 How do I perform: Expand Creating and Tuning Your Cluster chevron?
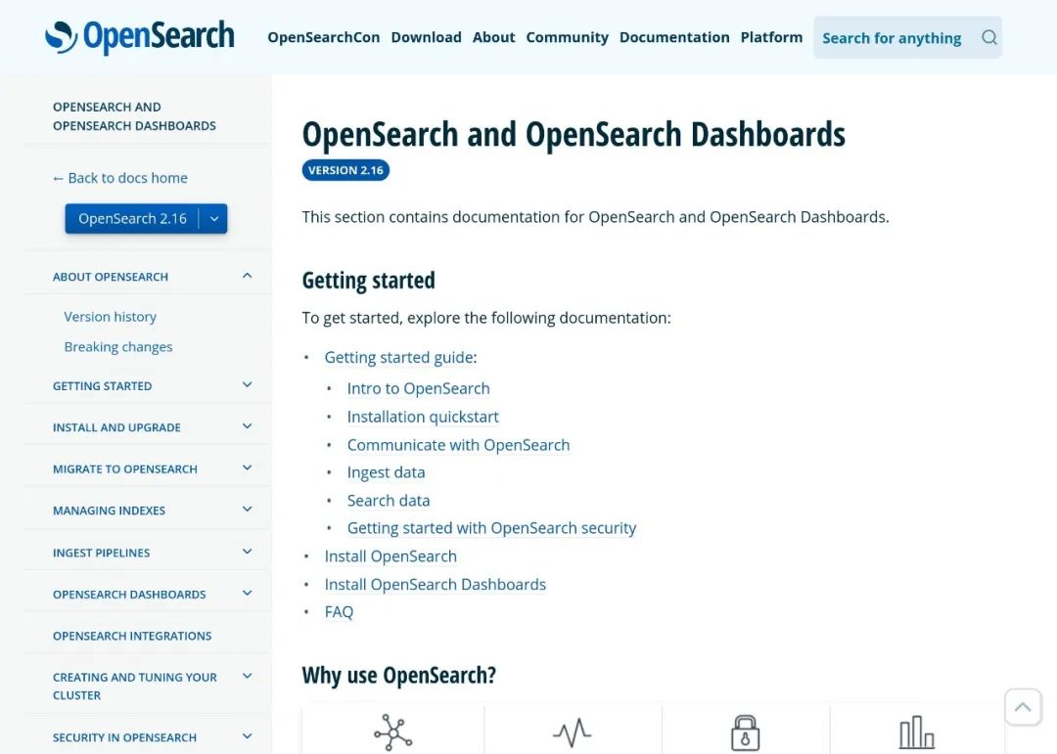(247, 676)
